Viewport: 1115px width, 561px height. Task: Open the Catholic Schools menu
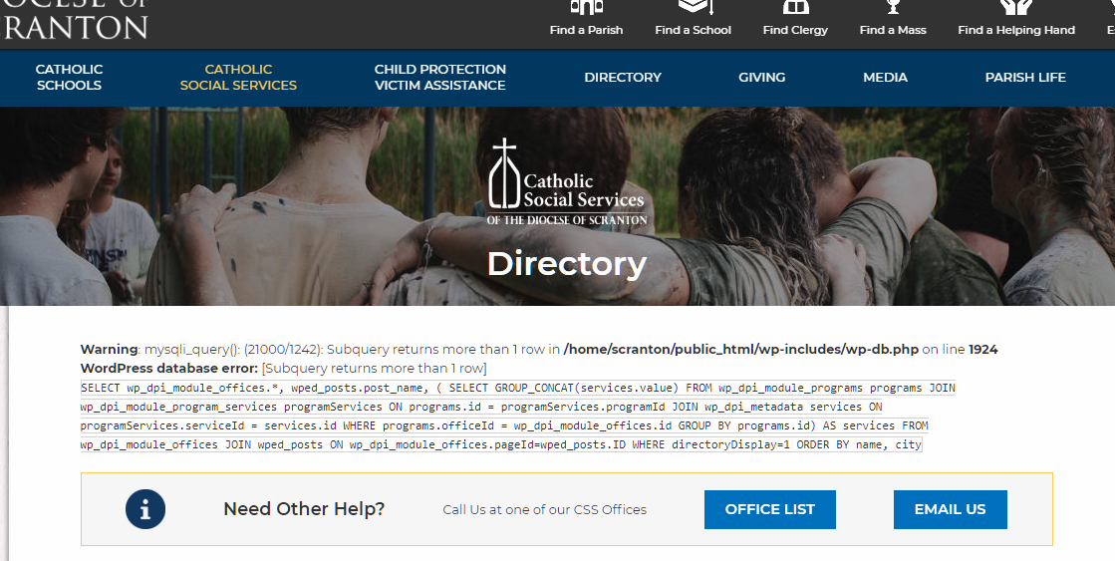(69, 78)
